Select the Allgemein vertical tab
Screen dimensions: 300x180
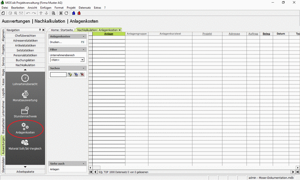3,36
